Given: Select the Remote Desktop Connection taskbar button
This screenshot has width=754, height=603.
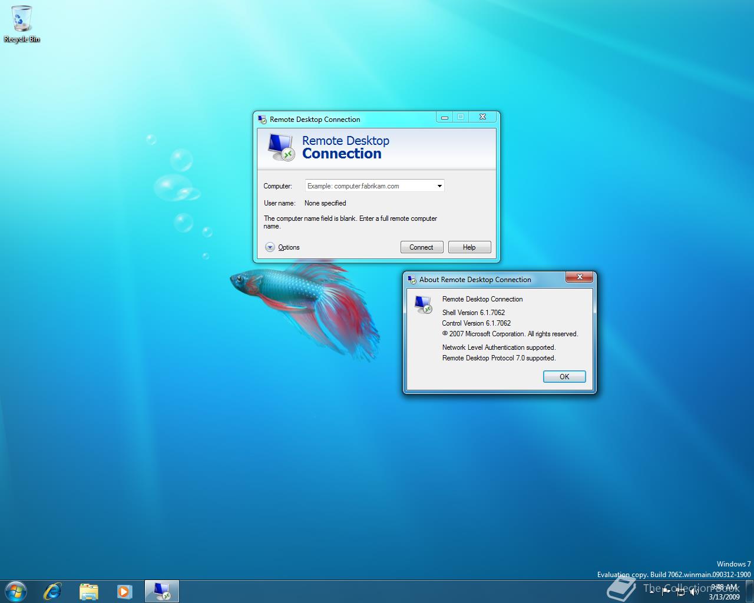Looking at the screenshot, I should [x=161, y=591].
